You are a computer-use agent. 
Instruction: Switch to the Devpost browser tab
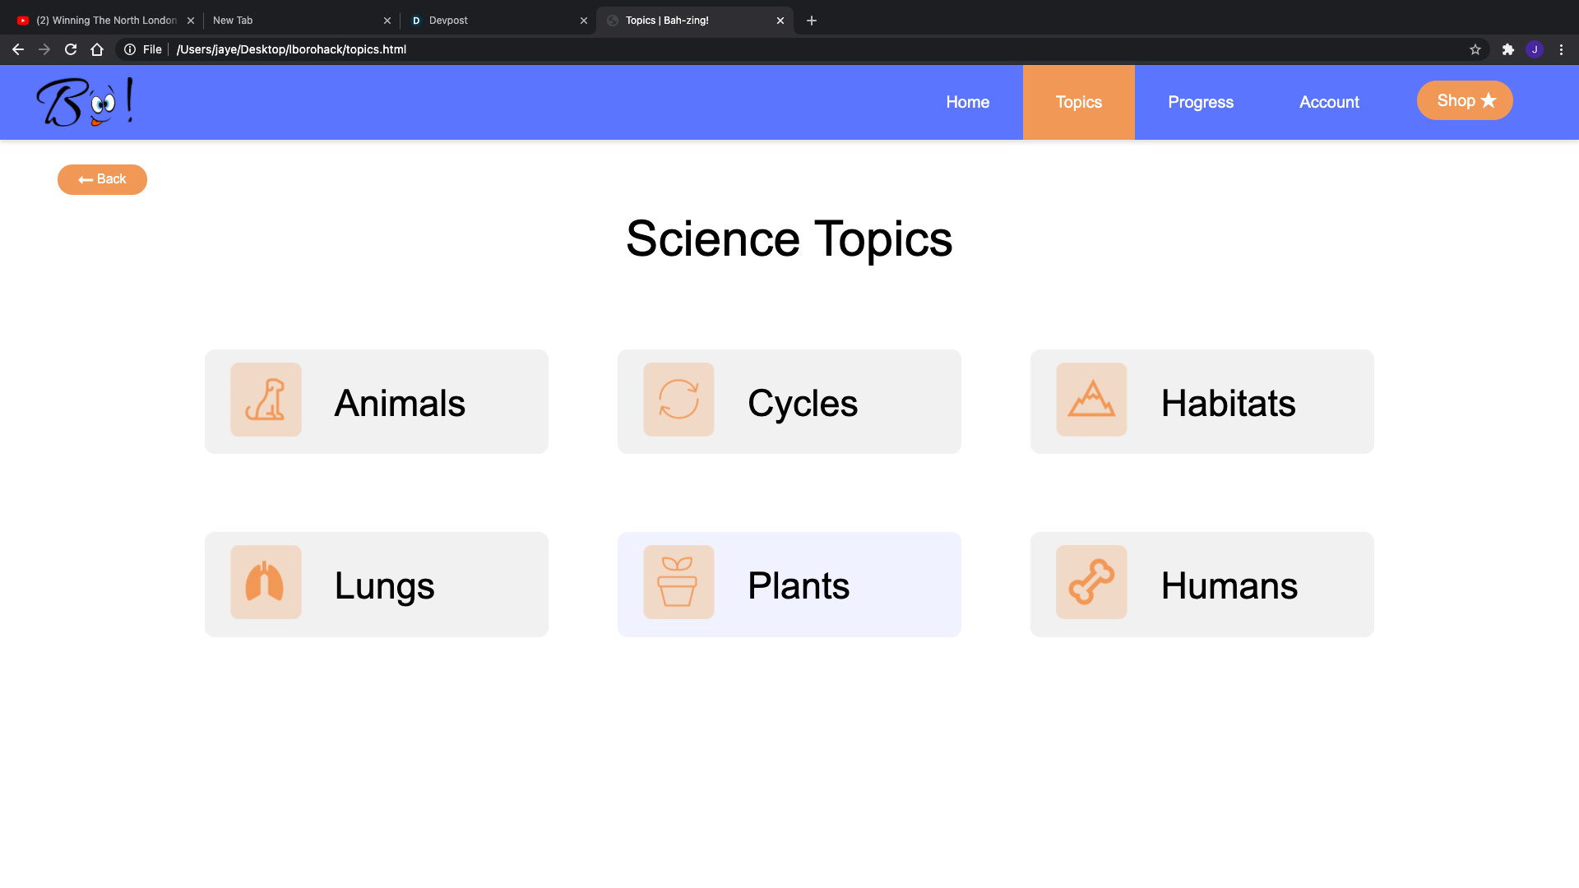pos(493,21)
